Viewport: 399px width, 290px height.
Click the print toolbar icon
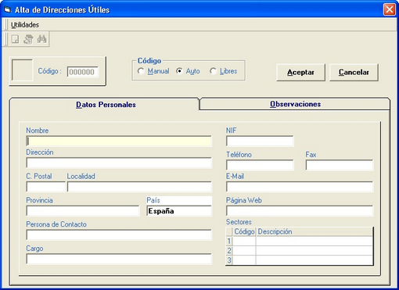pos(28,39)
